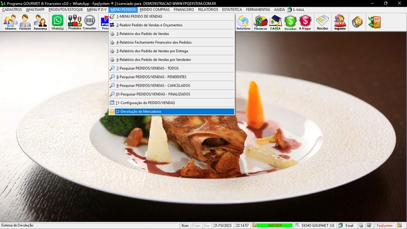Open the AJUDA menu

click(x=279, y=10)
